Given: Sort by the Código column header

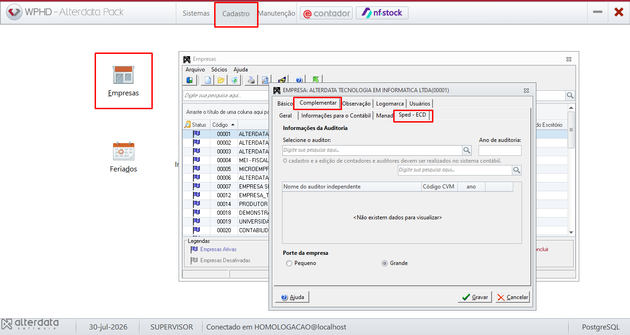Looking at the screenshot, I should (224, 125).
